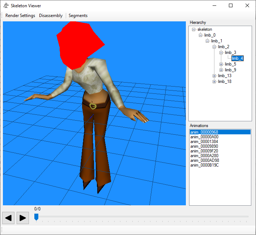This screenshot has height=235, width=256.
Task: Click the play forward arrow button
Action: [x=22, y=218]
